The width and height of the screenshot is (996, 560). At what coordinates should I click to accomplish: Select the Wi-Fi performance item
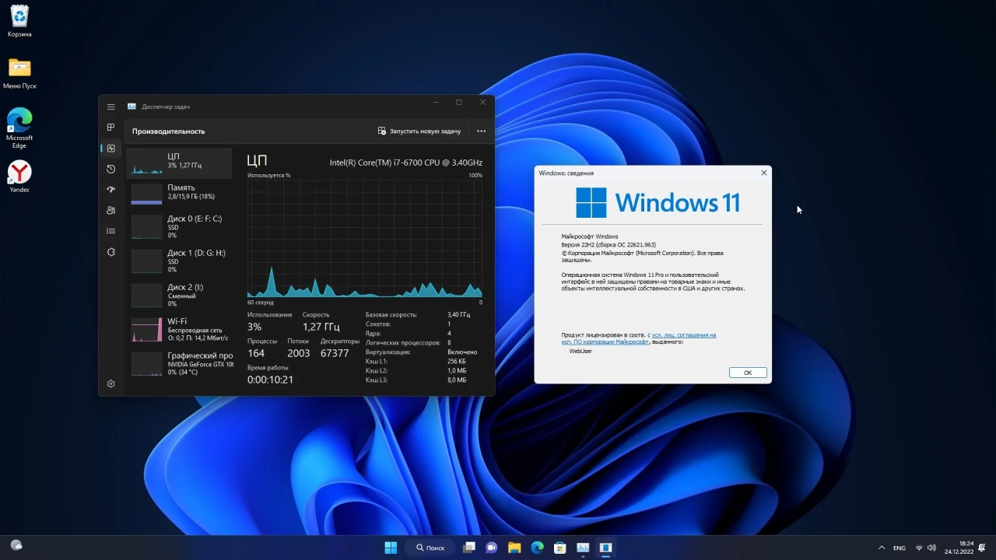[x=179, y=329]
